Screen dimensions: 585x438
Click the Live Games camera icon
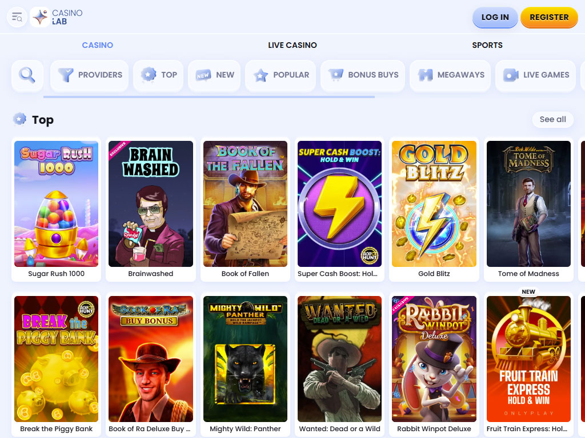[x=511, y=75]
